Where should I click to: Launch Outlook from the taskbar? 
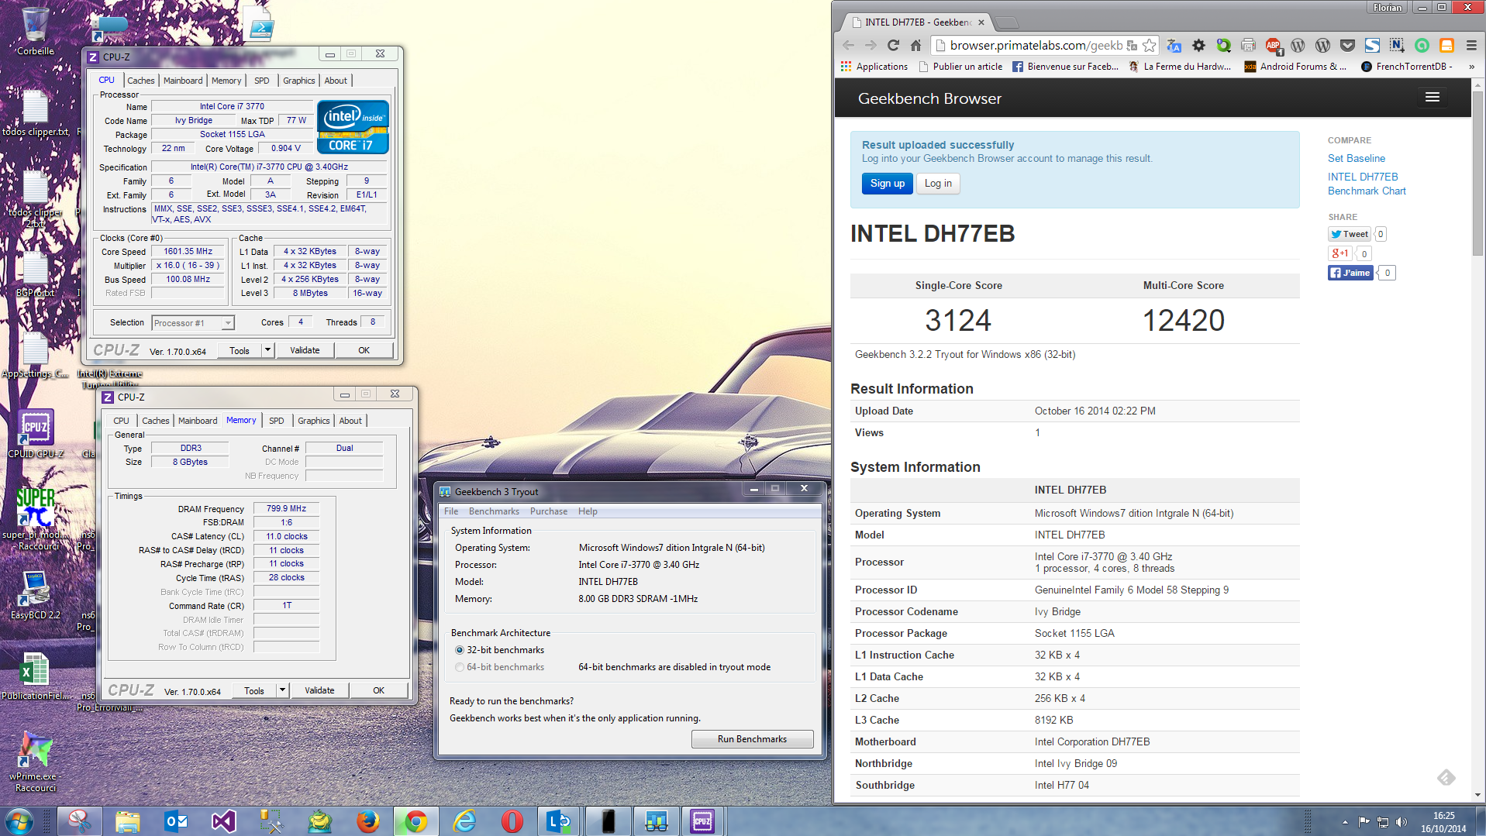click(176, 821)
